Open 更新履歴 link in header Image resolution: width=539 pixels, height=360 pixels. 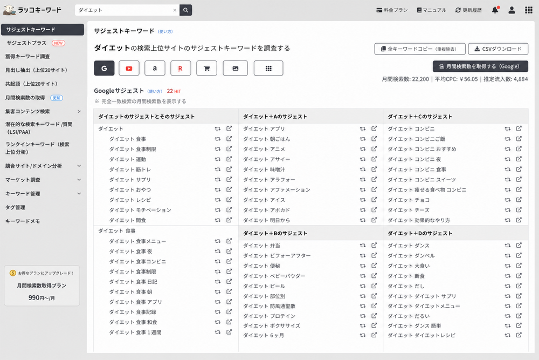click(x=468, y=10)
